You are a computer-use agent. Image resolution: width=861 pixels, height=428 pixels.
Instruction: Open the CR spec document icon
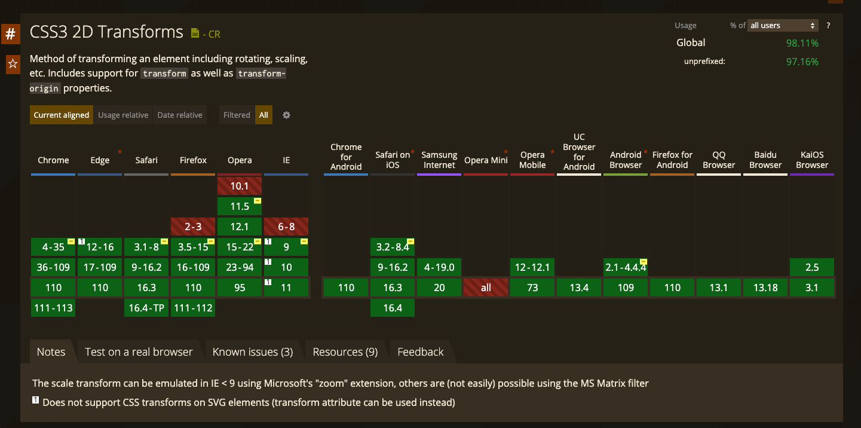coord(195,33)
